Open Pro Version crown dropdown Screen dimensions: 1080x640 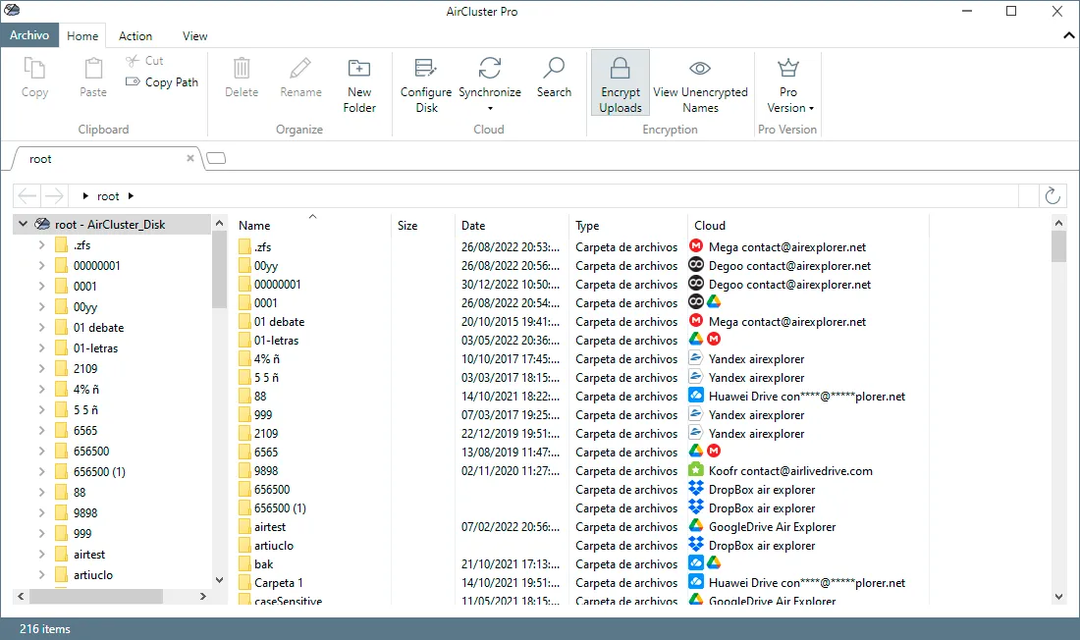[x=788, y=84]
